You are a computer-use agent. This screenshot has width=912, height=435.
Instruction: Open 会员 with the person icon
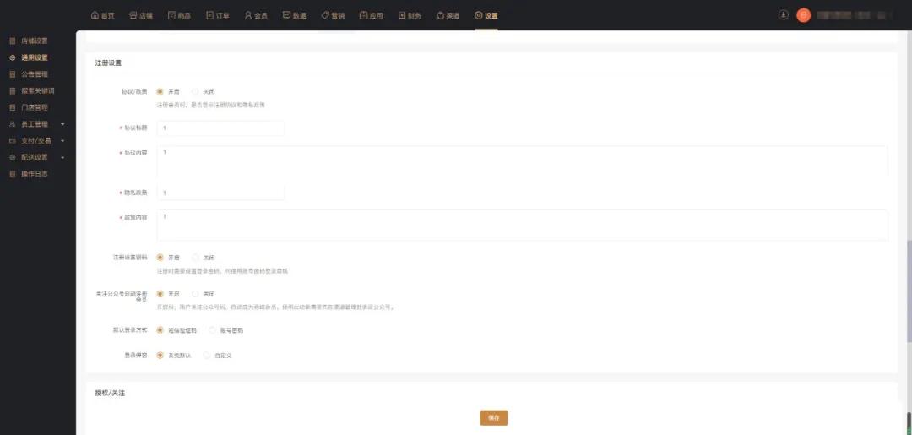248,16
